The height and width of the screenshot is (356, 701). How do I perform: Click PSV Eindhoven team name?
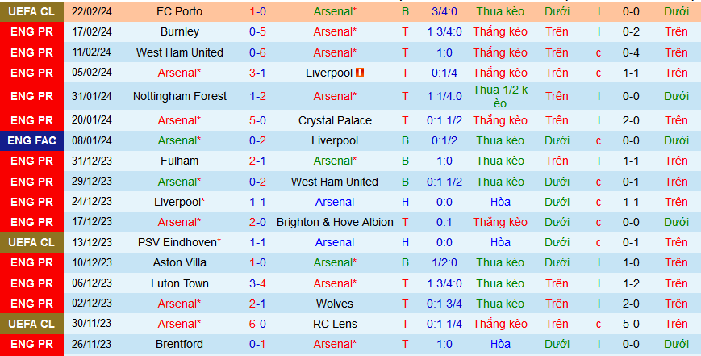click(x=180, y=242)
